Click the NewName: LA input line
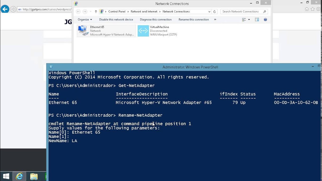 pyautogui.click(x=63, y=141)
